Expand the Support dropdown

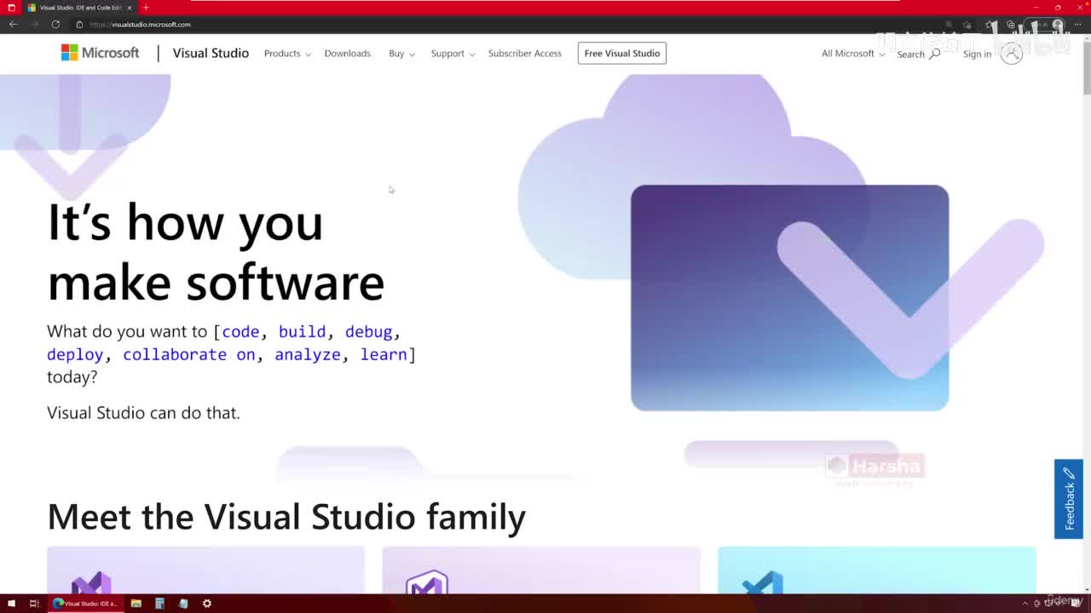click(x=453, y=54)
